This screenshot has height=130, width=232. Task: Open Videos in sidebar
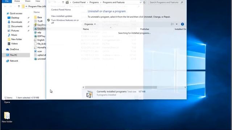(x=14, y=44)
